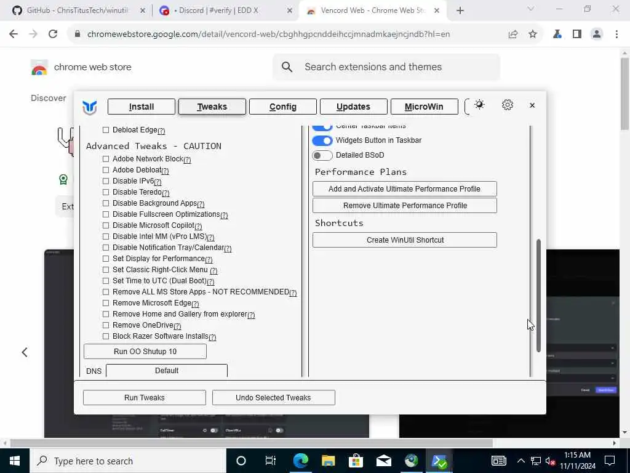The width and height of the screenshot is (630, 473).
Task: Open Windows Start menu
Action: pyautogui.click(x=15, y=461)
